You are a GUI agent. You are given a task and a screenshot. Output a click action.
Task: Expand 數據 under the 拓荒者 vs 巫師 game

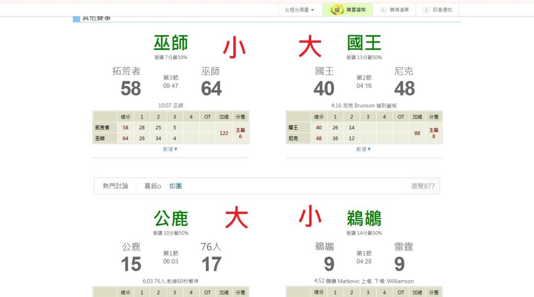coord(170,149)
